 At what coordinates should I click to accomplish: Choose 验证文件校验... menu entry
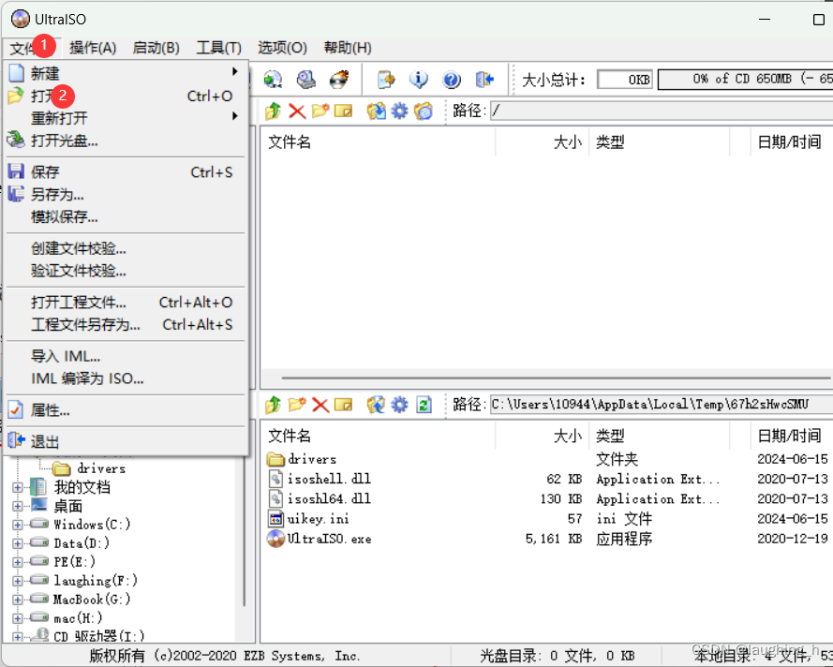tap(126, 271)
